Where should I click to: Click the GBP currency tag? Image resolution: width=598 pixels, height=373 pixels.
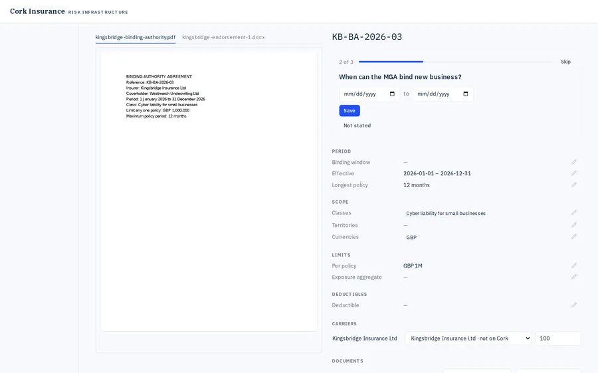pyautogui.click(x=411, y=238)
